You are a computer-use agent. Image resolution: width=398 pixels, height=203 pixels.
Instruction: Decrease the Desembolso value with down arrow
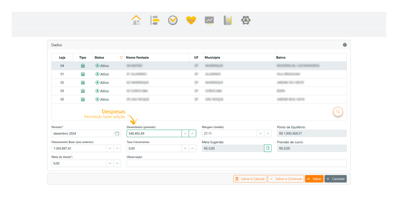[185, 134]
